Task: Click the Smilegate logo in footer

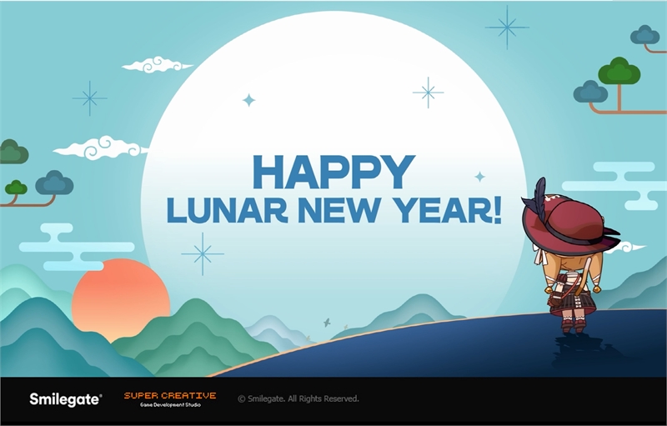Action: [66, 399]
